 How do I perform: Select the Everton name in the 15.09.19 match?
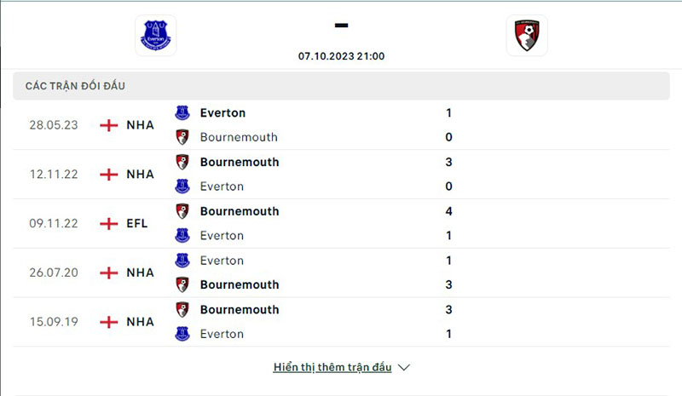[222, 335]
